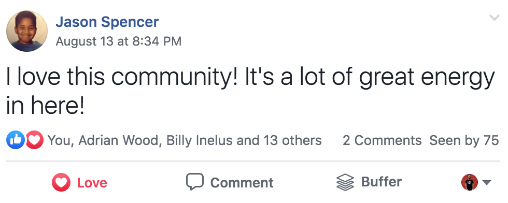508x203 pixels.
Task: Open the 2 Comments link
Action: (383, 140)
